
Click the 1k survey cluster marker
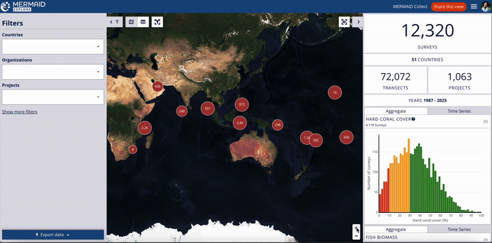(x=335, y=93)
